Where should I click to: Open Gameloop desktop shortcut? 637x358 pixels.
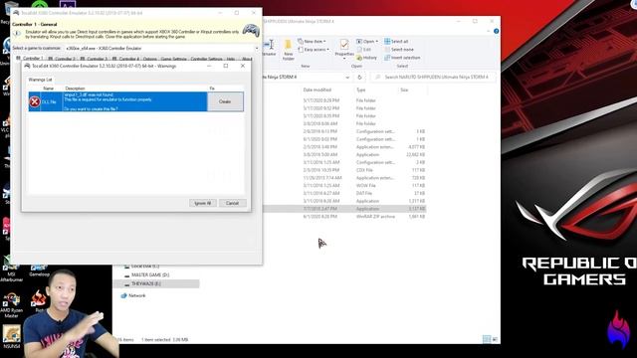40,269
